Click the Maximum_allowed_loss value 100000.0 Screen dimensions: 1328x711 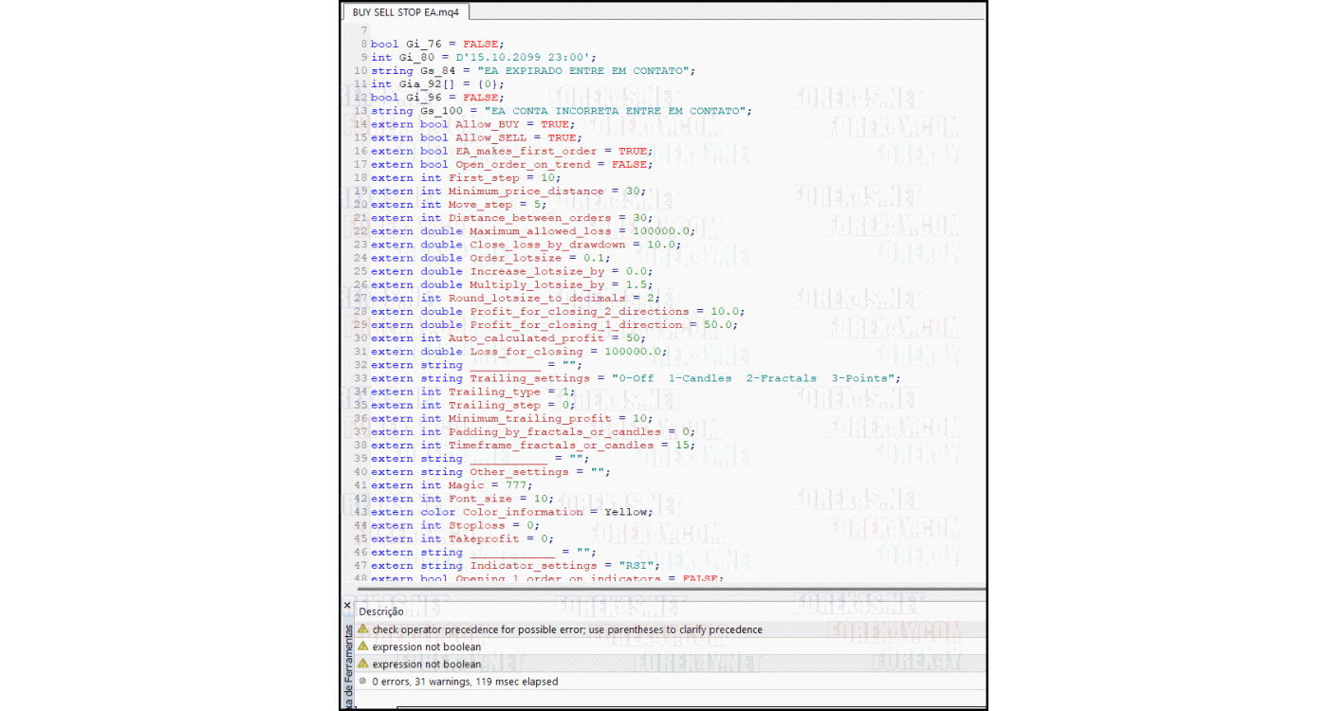(x=662, y=231)
